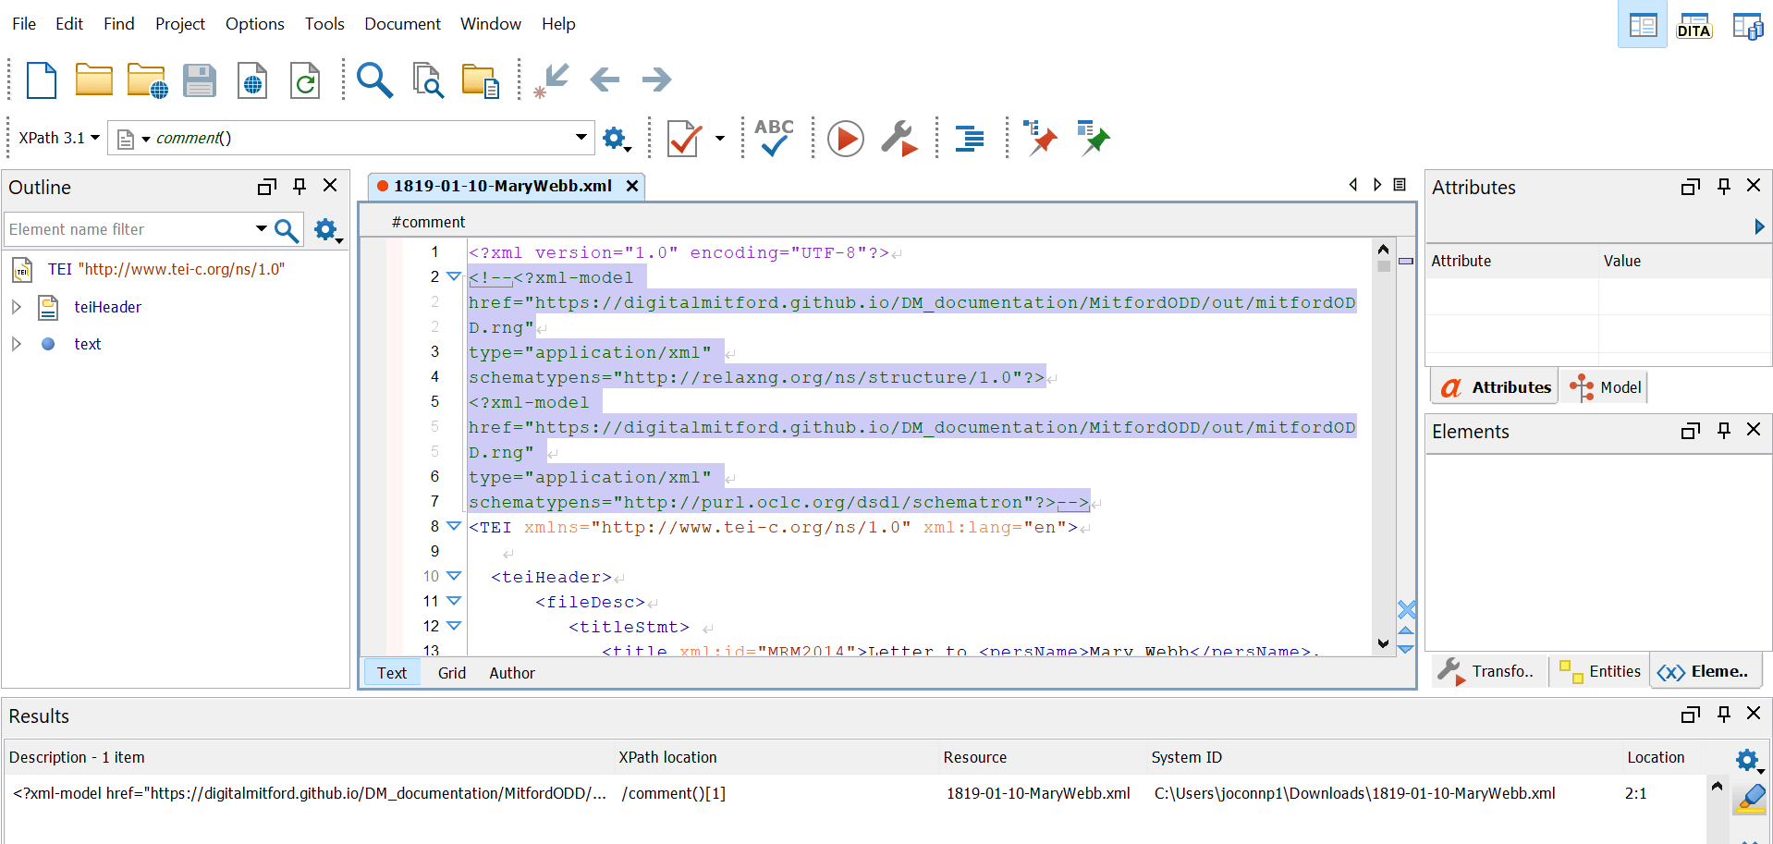Open the Project menu
Viewport: 1773px width, 844px height.
point(180,24)
